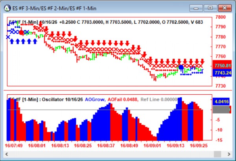Click the 16/08:25 time axis label

[83, 146]
